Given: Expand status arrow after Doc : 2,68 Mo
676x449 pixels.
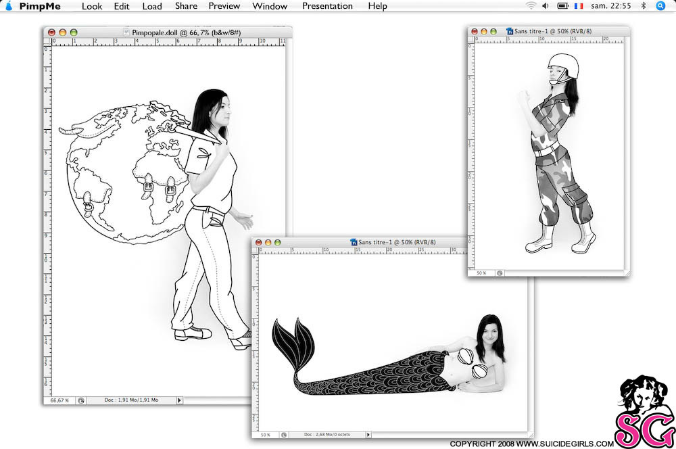Looking at the screenshot, I should pyautogui.click(x=368, y=435).
